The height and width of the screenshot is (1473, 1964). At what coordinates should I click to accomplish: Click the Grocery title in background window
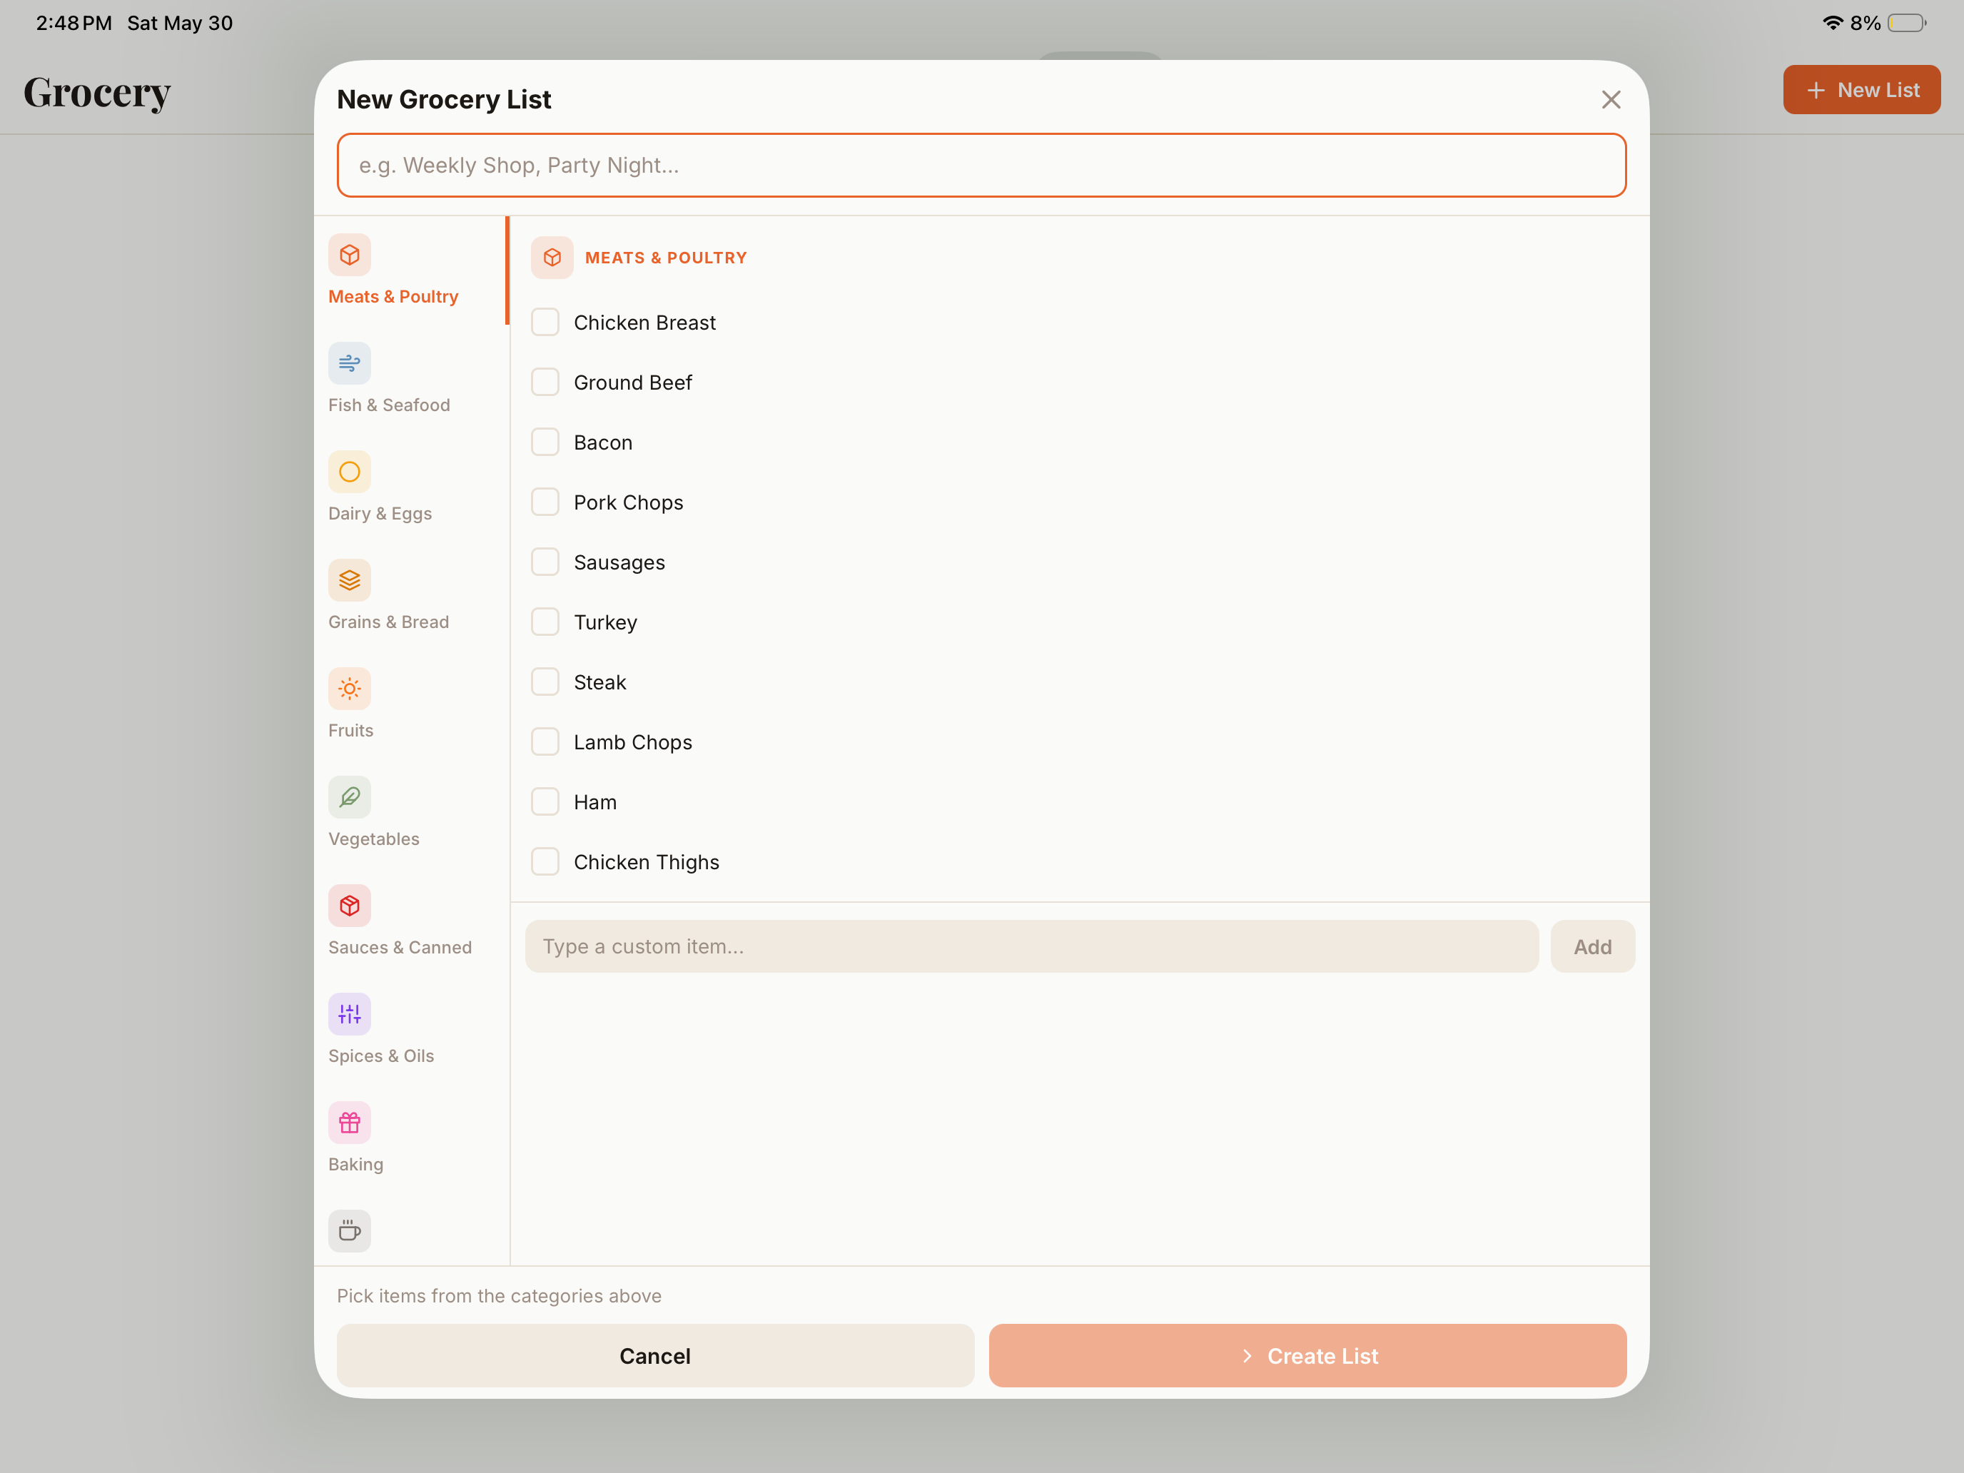click(97, 92)
